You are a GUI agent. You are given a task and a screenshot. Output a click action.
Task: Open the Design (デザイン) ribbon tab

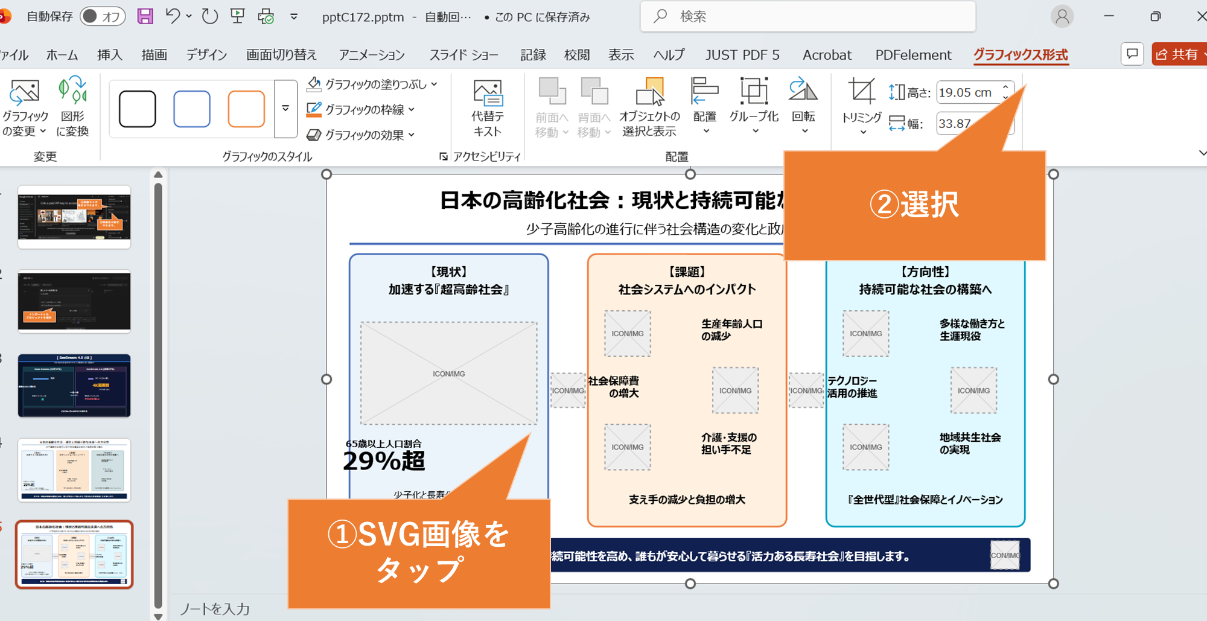(x=206, y=55)
